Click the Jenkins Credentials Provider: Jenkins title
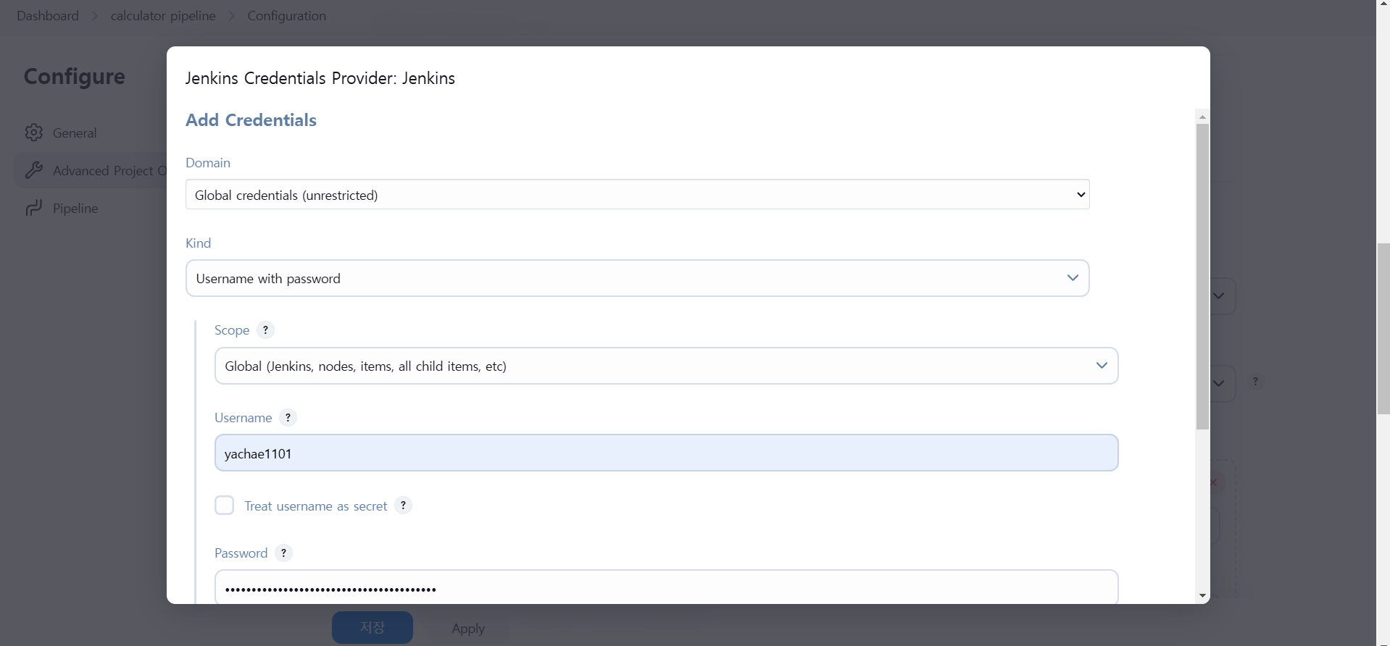Screen dimensions: 1390x646 click(x=320, y=78)
